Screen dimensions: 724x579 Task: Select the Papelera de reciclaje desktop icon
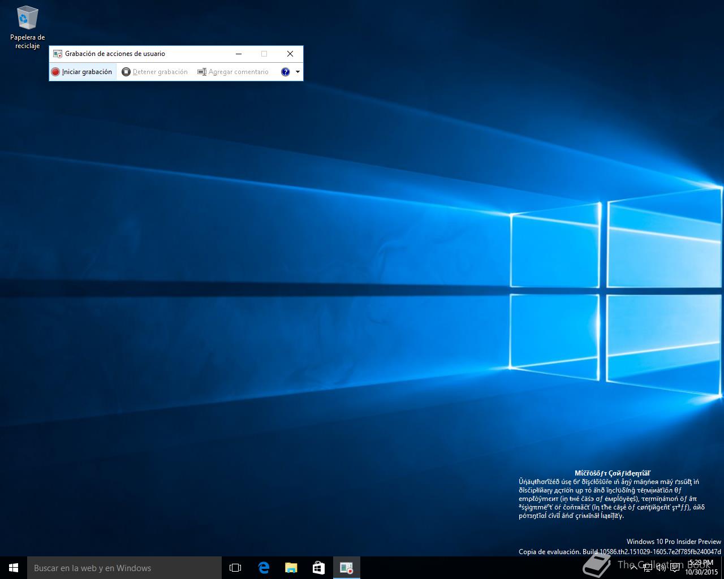coord(27,27)
